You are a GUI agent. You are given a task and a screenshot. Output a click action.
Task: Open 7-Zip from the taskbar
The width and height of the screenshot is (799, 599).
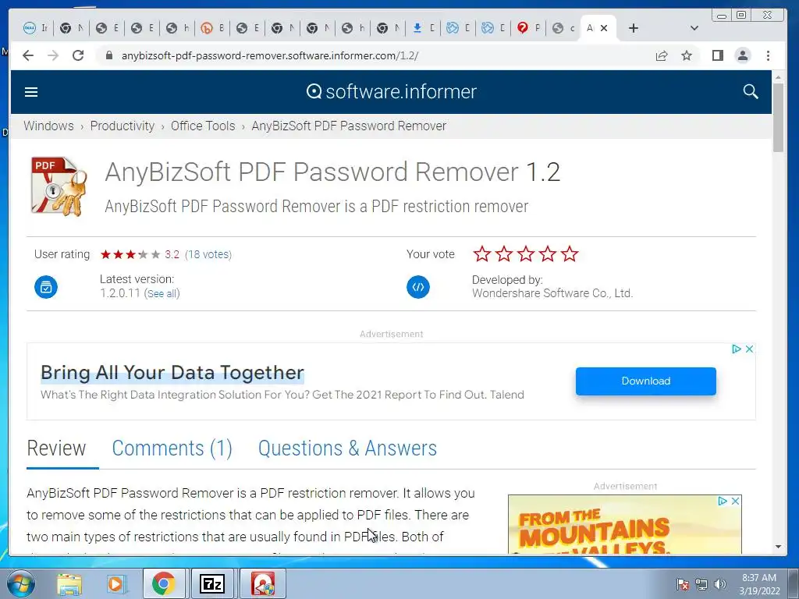pyautogui.click(x=212, y=583)
